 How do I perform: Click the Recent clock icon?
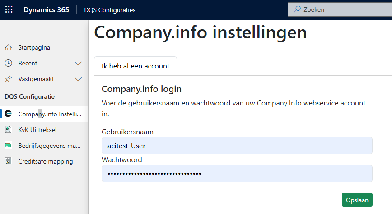[x=8, y=63]
